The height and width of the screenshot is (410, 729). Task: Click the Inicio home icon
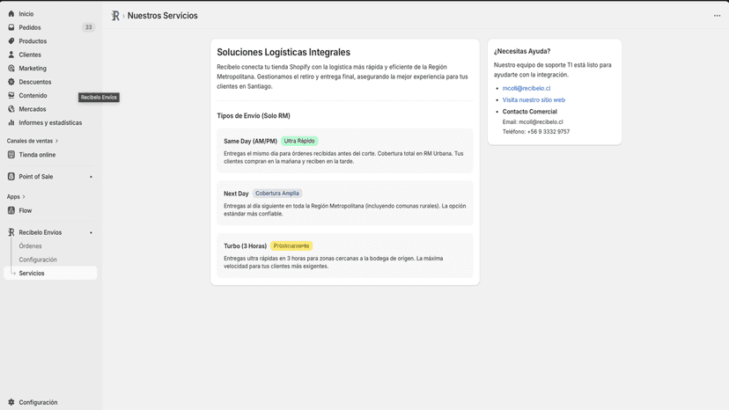[11, 14]
